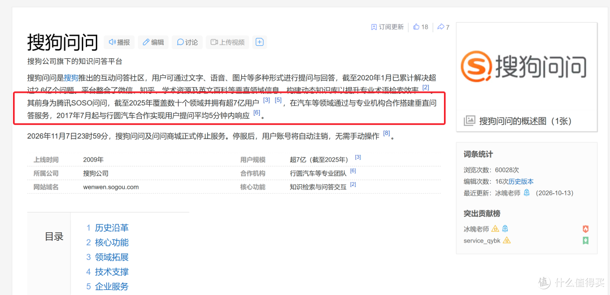610x295 pixels.
Task: Click the service_qybk contributor link
Action: point(482,241)
